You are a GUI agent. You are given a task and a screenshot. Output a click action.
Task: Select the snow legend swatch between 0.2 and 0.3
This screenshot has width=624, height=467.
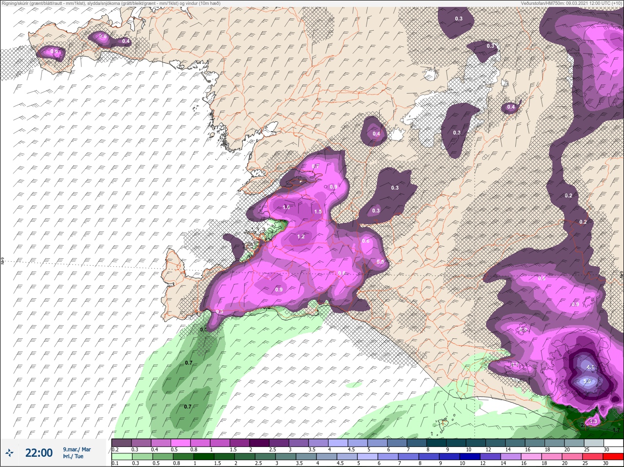pos(121,443)
